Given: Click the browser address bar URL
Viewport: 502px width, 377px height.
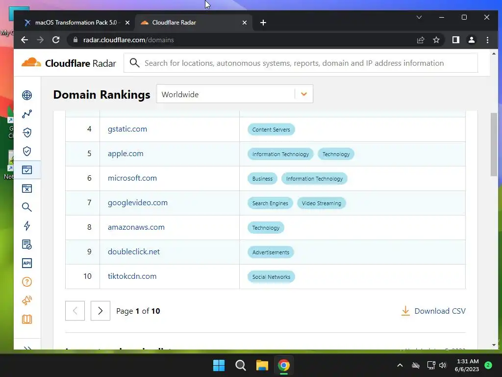Looking at the screenshot, I should [x=128, y=40].
